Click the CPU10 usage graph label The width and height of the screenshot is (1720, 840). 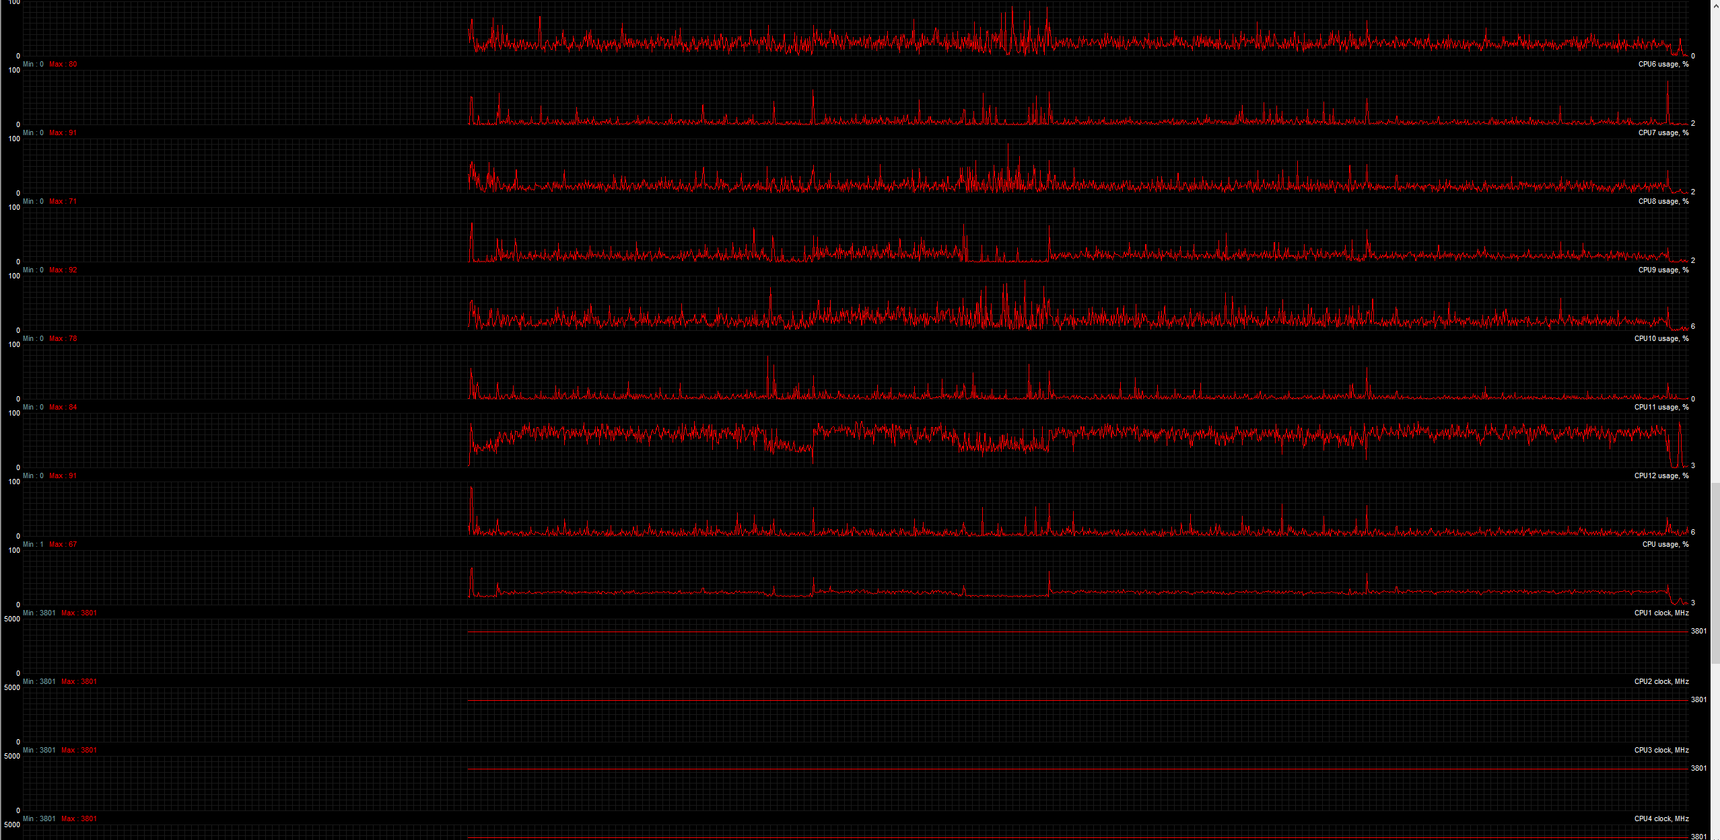pyautogui.click(x=1661, y=339)
